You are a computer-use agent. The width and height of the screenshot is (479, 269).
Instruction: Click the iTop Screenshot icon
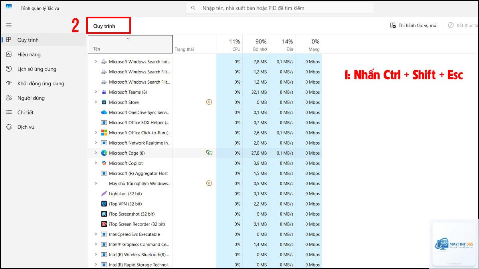tap(104, 214)
